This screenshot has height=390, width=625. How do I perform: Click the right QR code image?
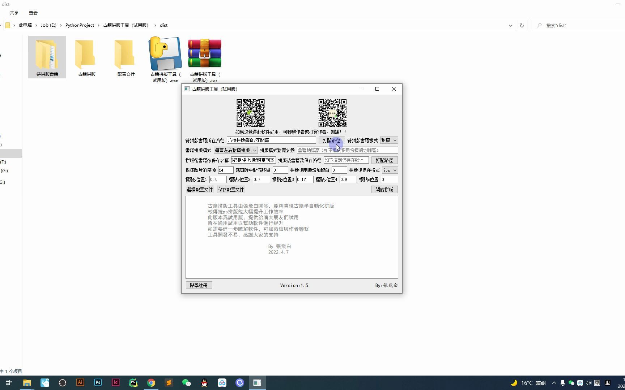[332, 113]
